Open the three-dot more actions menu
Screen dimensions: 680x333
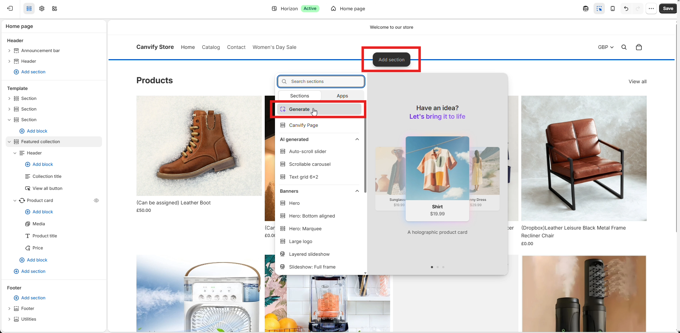coord(651,9)
